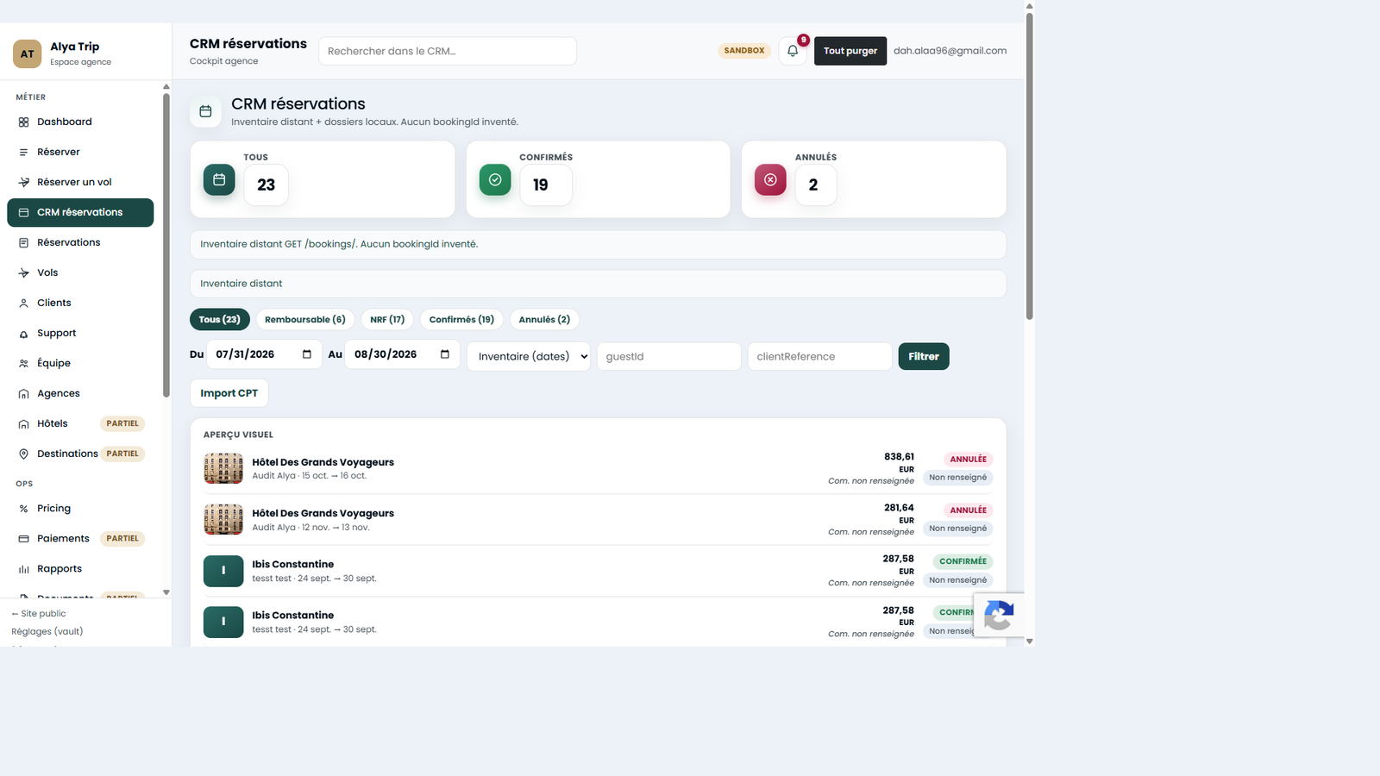The image size is (1380, 776).
Task: Click the Clients person icon
Action: pyautogui.click(x=23, y=303)
